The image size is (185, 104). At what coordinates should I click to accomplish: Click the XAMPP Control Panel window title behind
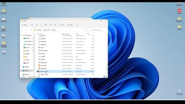click(x=45, y=19)
